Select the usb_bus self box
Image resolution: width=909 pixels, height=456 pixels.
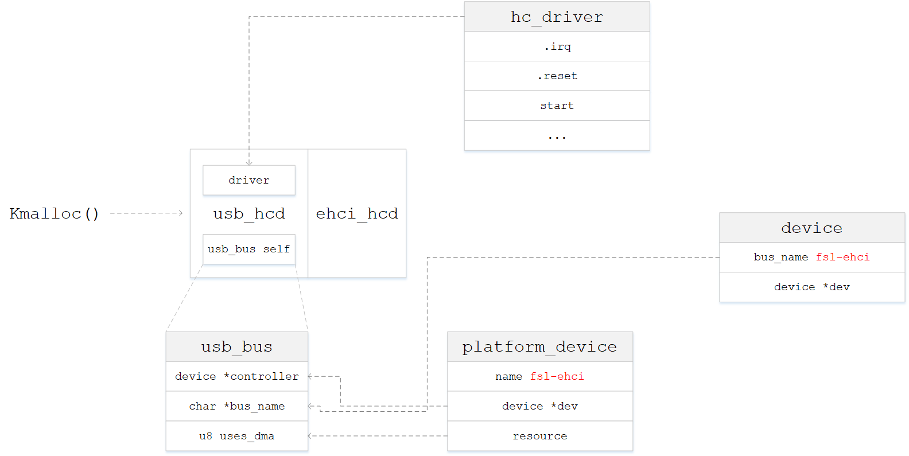249,249
